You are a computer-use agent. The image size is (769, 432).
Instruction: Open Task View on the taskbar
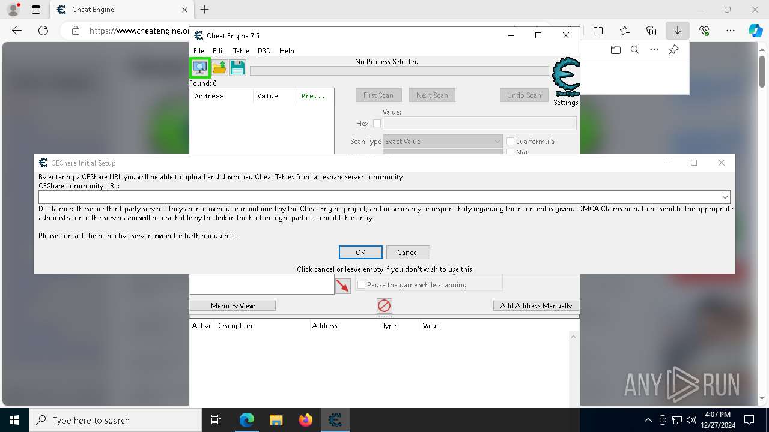(216, 420)
